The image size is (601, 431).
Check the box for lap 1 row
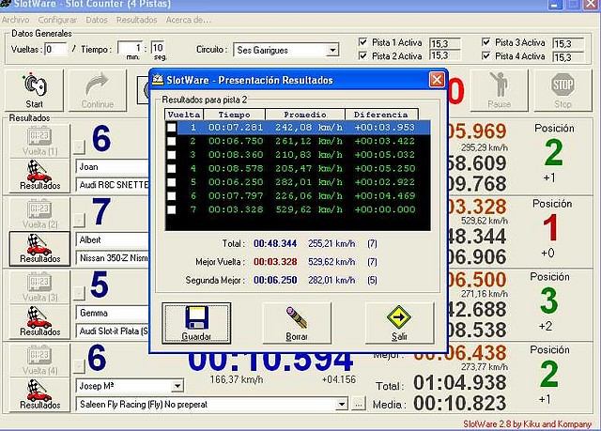click(x=171, y=127)
